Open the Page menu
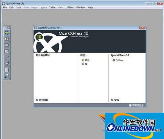The image size is (164, 139). (x=34, y=8)
